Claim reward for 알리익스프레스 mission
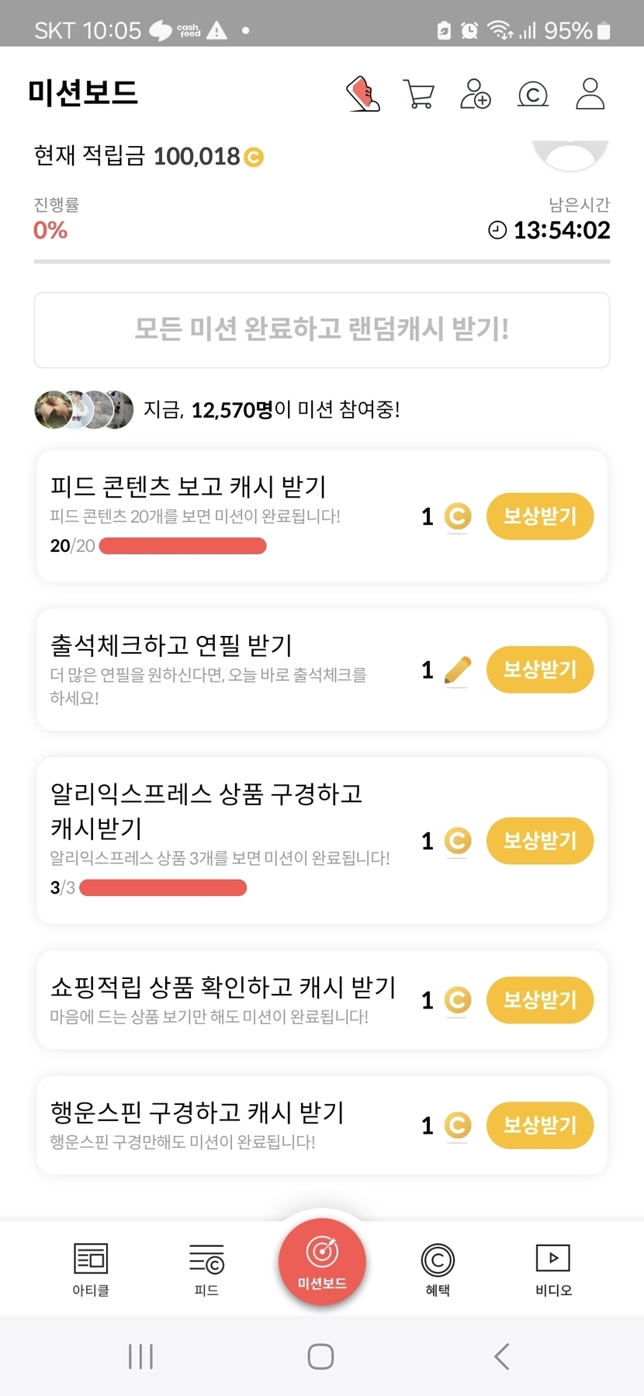 pos(539,840)
